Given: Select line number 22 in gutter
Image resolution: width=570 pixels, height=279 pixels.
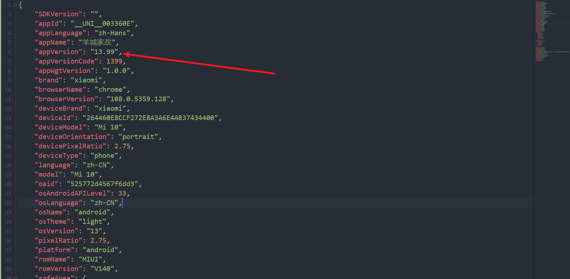Looking at the screenshot, I should click(8, 203).
